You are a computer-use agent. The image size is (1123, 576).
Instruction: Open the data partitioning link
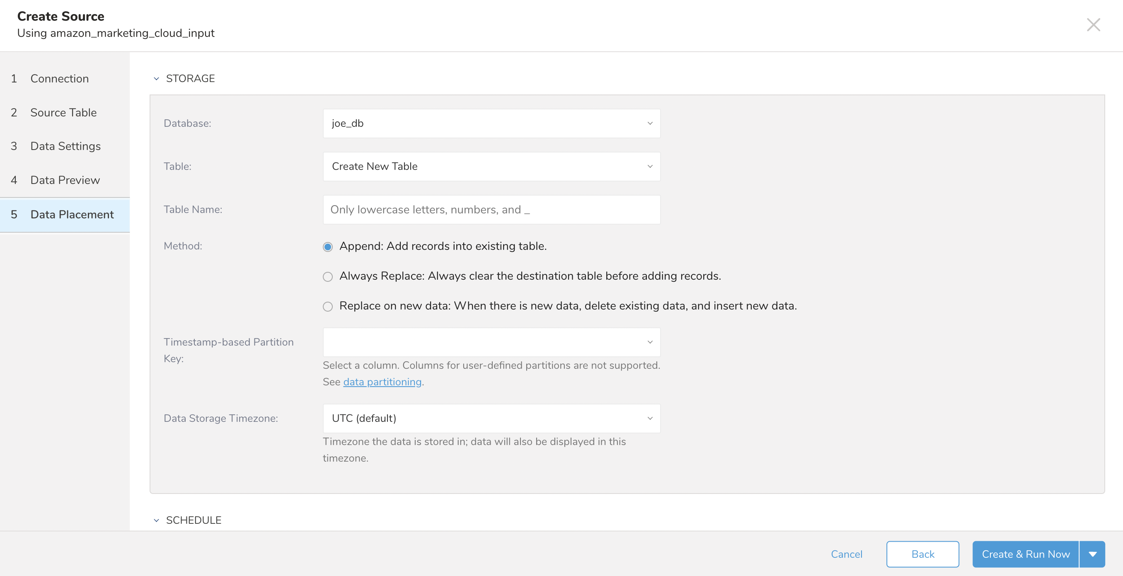[x=382, y=382]
